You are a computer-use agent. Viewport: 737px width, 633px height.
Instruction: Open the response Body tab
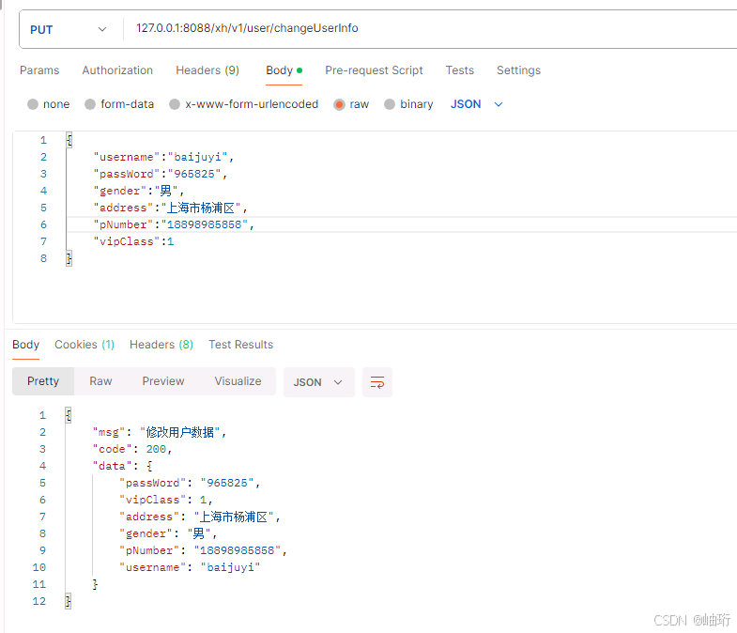(x=26, y=345)
